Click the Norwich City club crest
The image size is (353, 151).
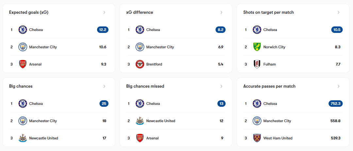[x=257, y=47]
